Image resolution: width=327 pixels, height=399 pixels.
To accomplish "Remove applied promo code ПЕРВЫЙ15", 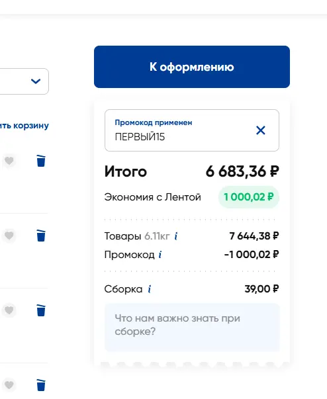I will click(x=260, y=130).
